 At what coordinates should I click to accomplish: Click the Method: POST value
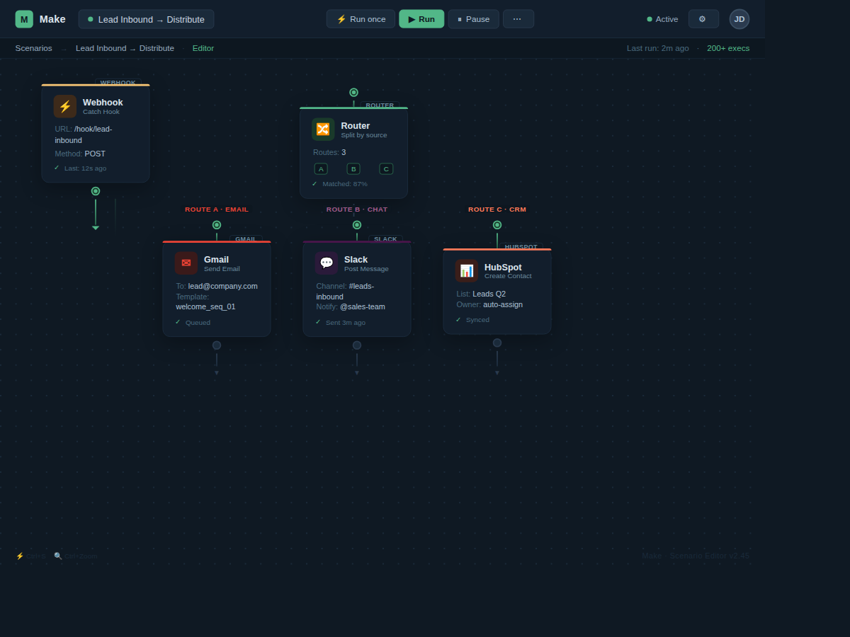pyautogui.click(x=95, y=154)
